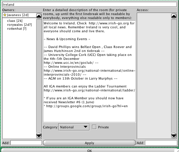Select owner rottenhat [?]

[17, 29]
